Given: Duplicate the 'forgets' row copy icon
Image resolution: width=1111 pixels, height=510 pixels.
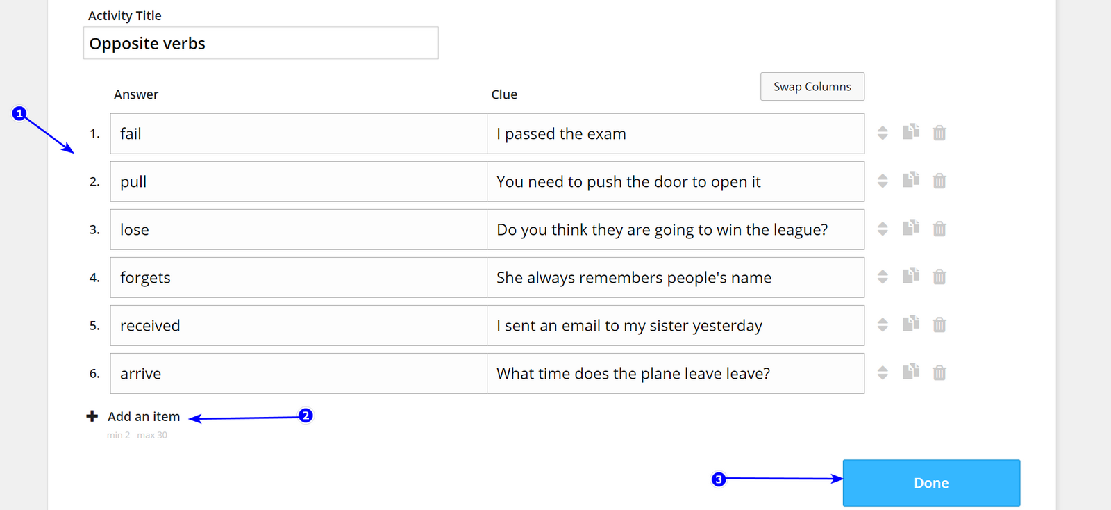Looking at the screenshot, I should click(910, 276).
